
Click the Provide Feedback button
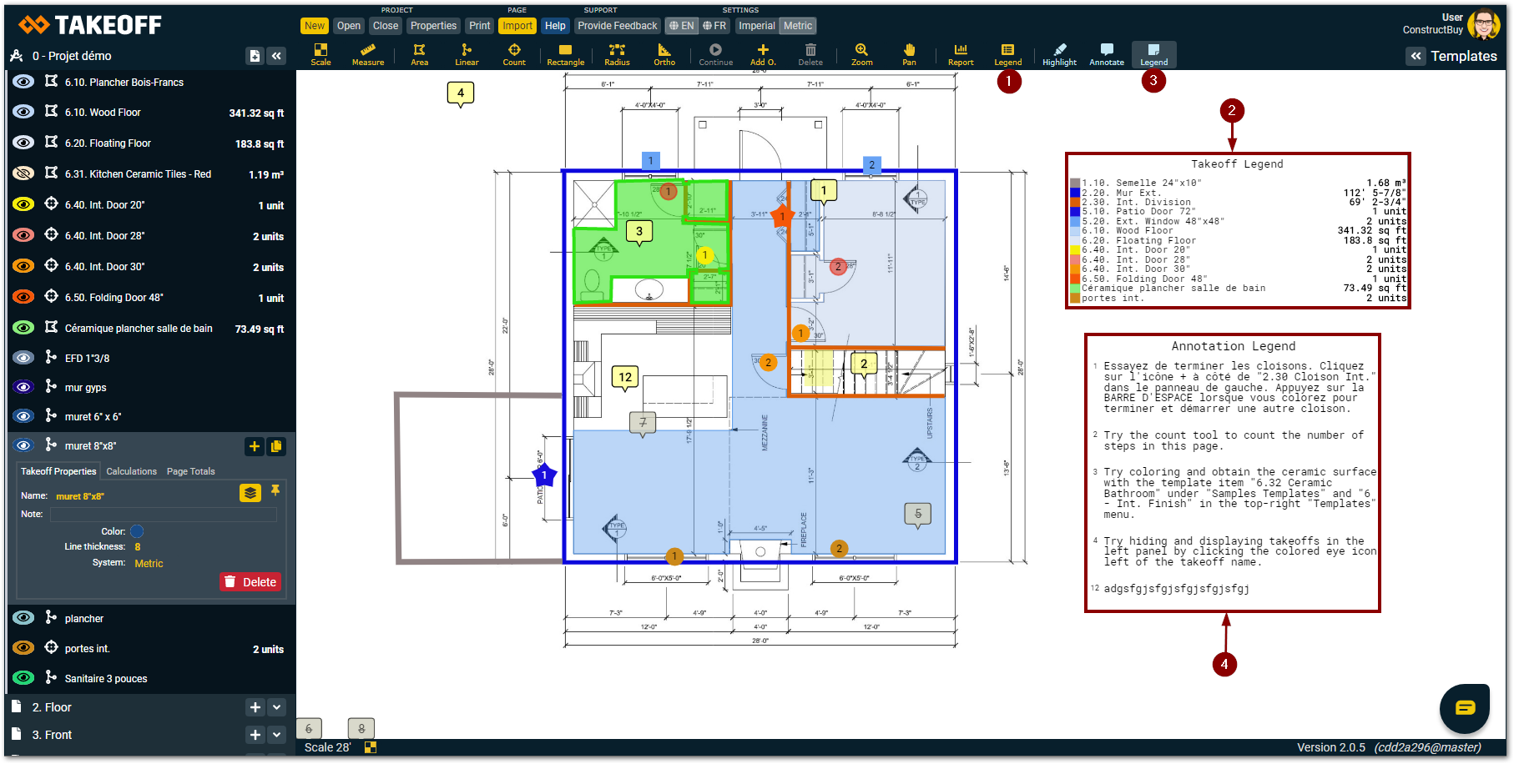point(617,26)
